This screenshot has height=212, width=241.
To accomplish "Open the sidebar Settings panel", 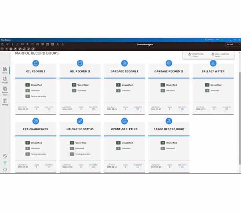I will tap(5, 102).
